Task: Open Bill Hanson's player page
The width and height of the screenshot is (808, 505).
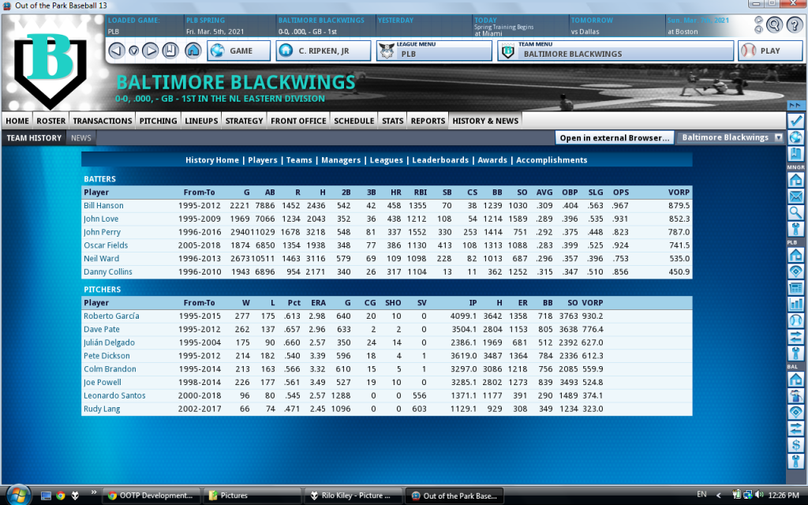Action: point(103,206)
